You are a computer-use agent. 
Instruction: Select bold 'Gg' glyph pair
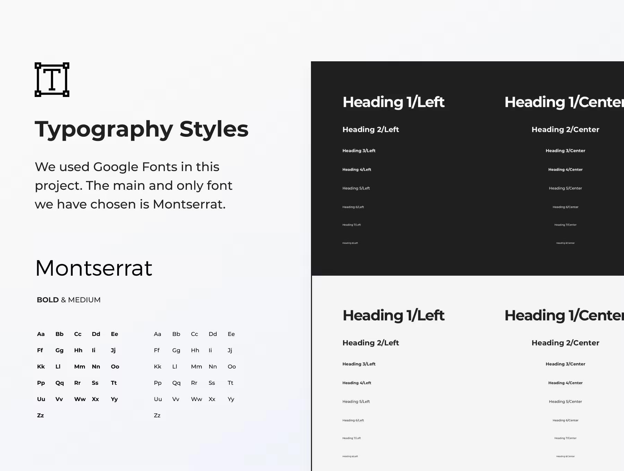click(x=60, y=350)
